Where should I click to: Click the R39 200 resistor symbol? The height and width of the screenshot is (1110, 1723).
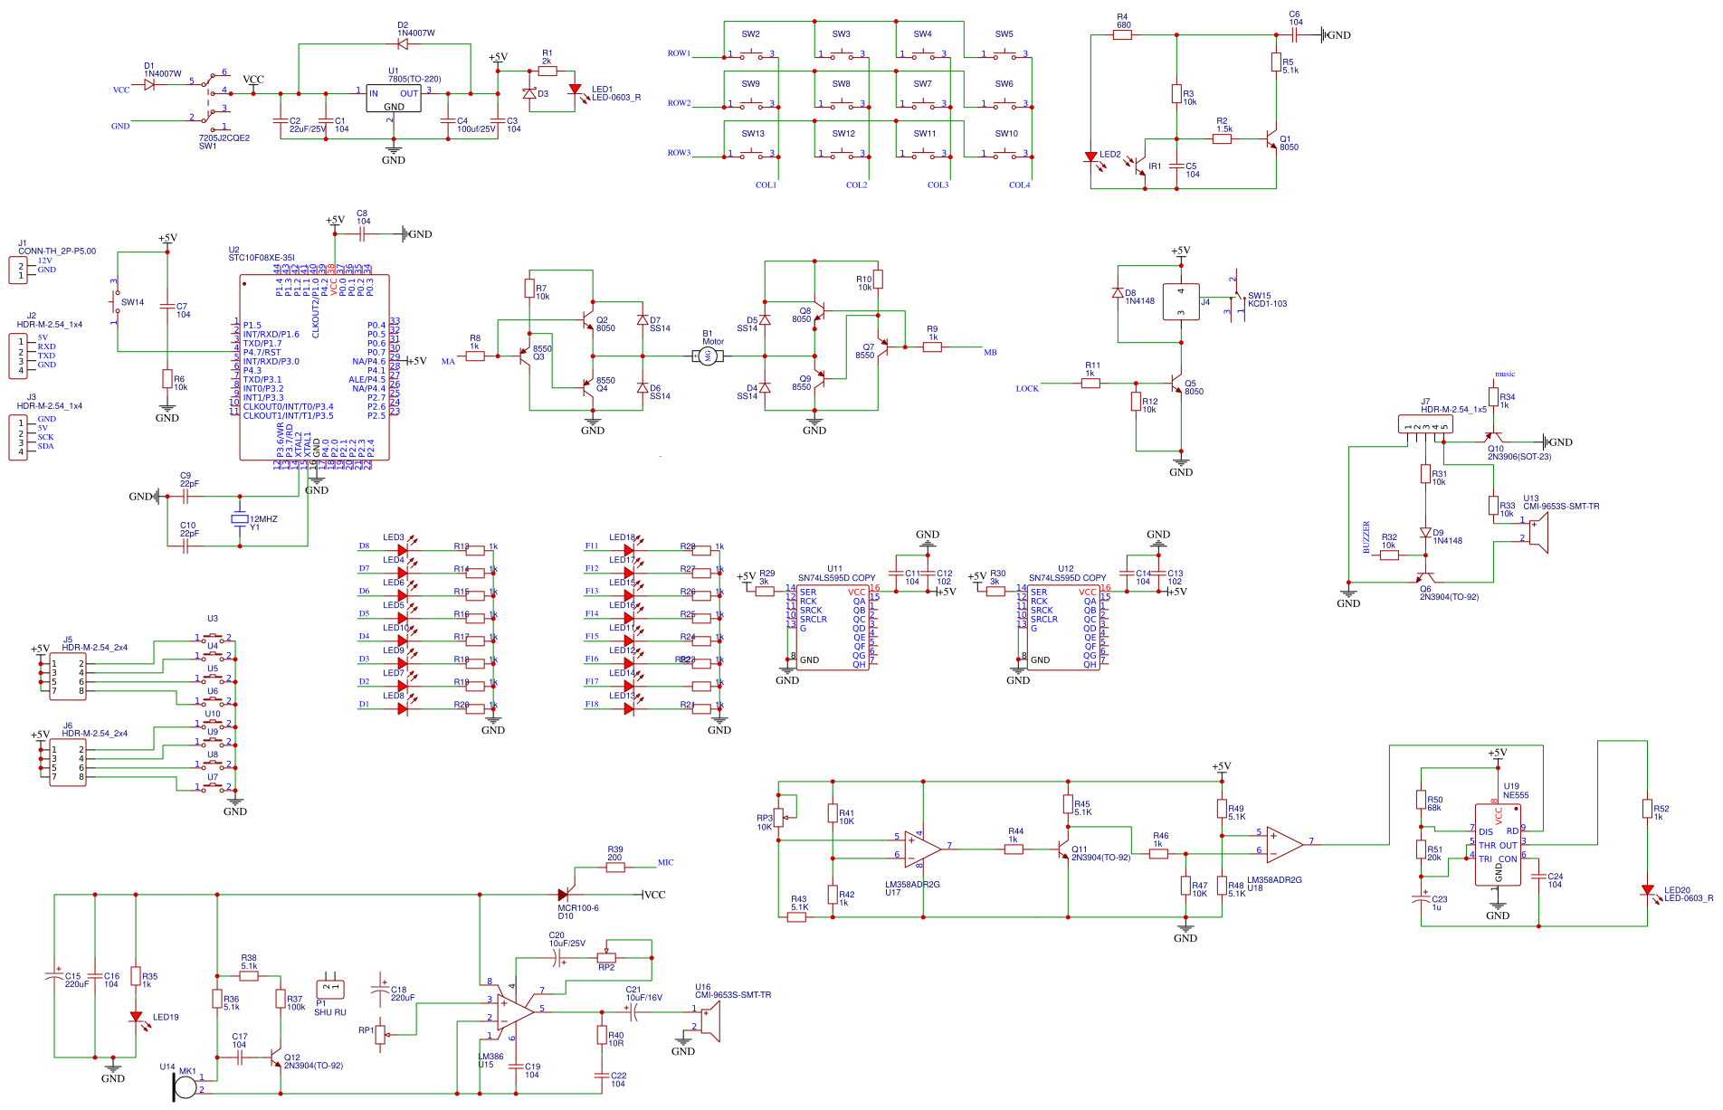click(x=615, y=868)
